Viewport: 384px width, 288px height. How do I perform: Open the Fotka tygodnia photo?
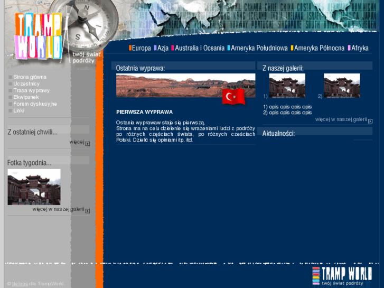coord(34,187)
